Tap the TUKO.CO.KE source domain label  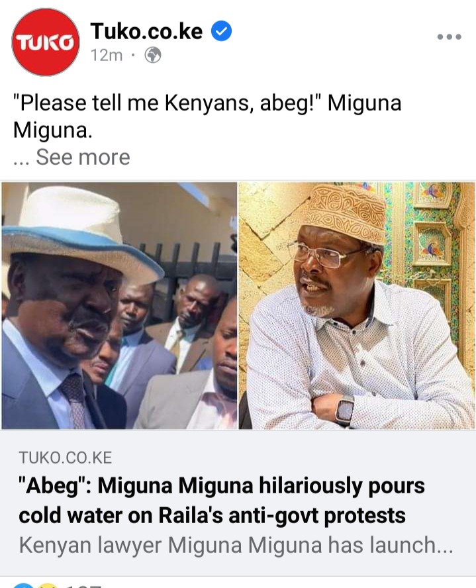[66, 458]
